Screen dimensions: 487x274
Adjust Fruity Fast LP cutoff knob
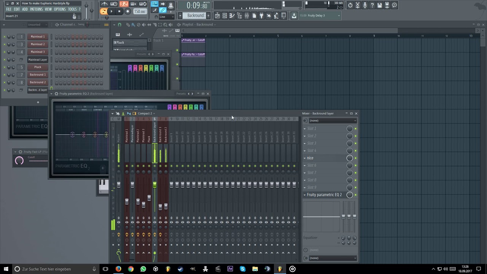coord(19,161)
